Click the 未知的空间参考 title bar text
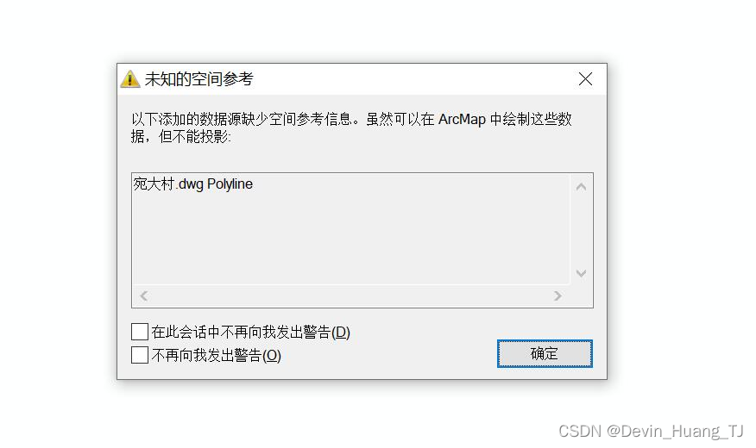The width and height of the screenshot is (756, 448). click(199, 79)
